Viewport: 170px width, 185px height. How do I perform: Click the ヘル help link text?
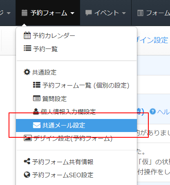point(163,112)
